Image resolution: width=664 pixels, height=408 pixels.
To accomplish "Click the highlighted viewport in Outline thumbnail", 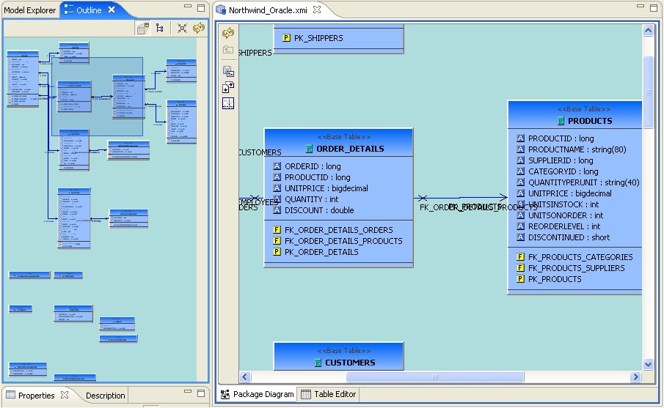I will coord(97,97).
